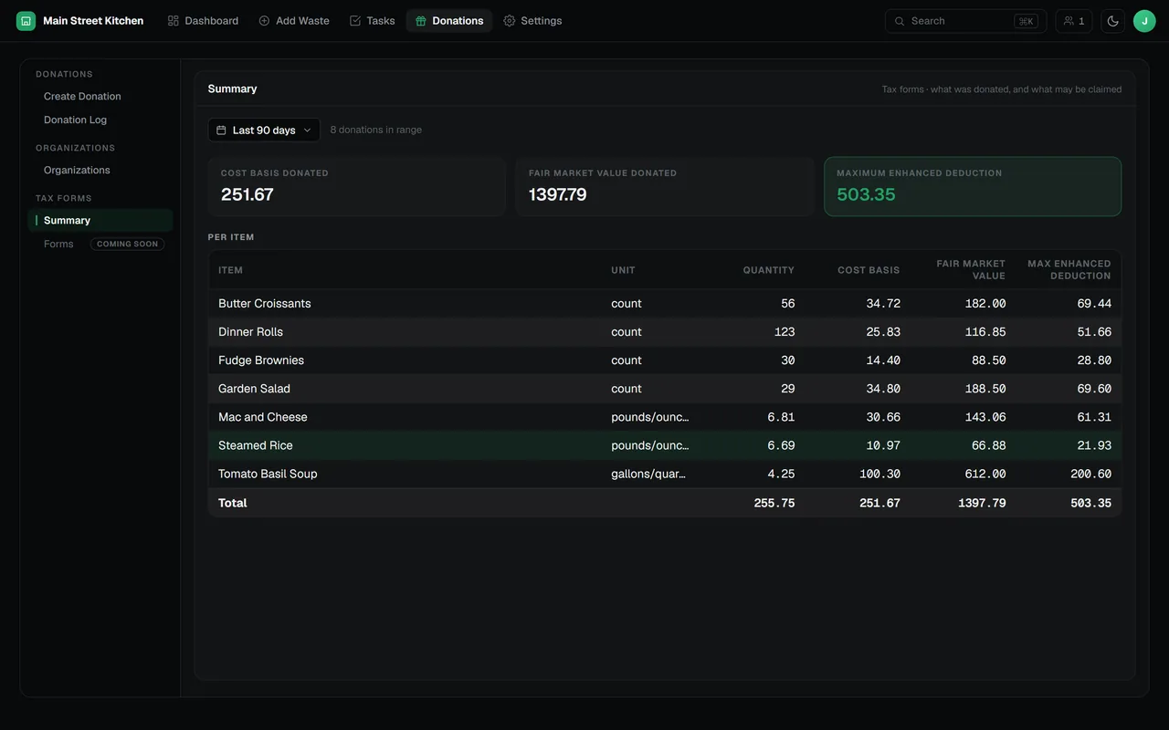
Task: Click the Fudge Brownies item
Action: [x=261, y=360]
